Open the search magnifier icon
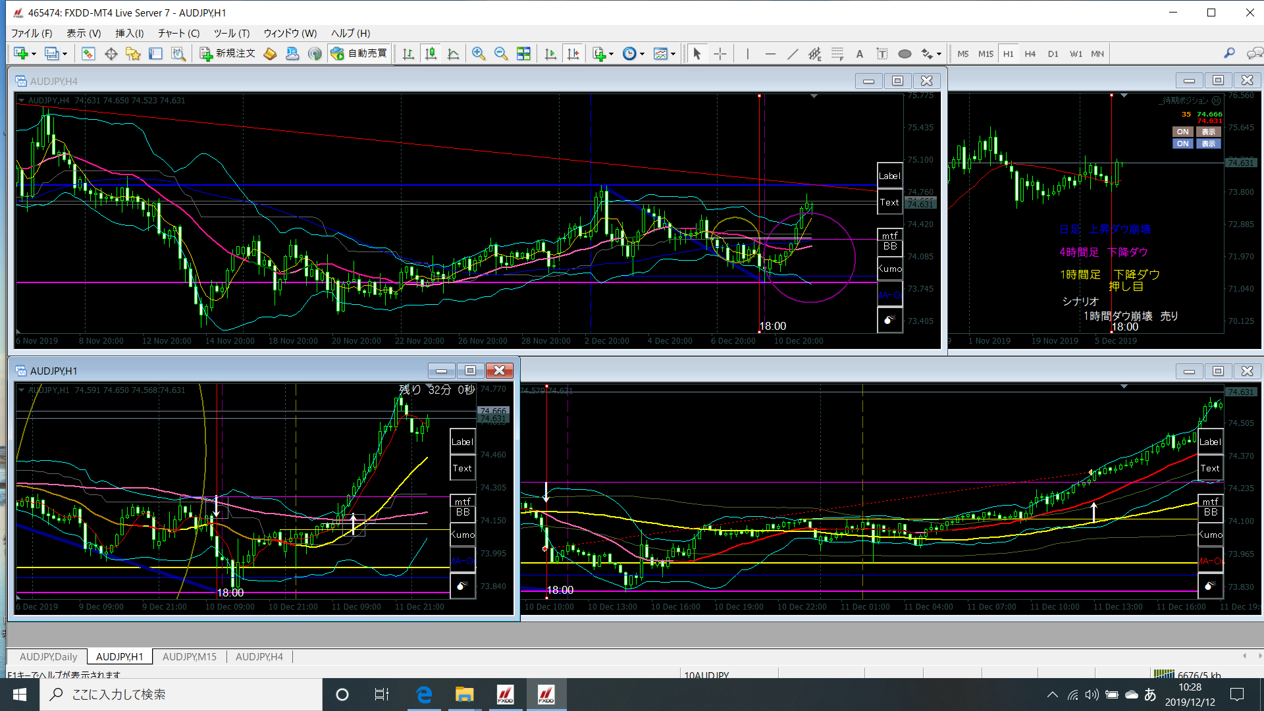This screenshot has width=1264, height=711. pos(1229,53)
